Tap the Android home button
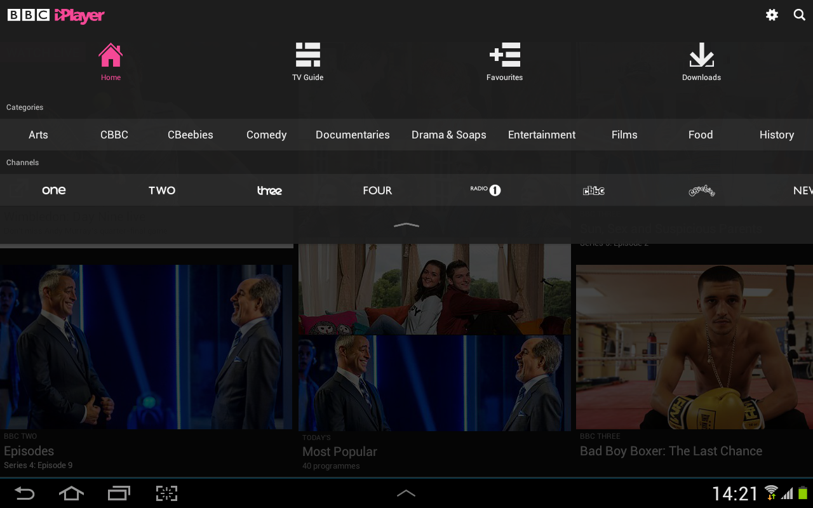Screen dimensions: 813x508 point(71,493)
